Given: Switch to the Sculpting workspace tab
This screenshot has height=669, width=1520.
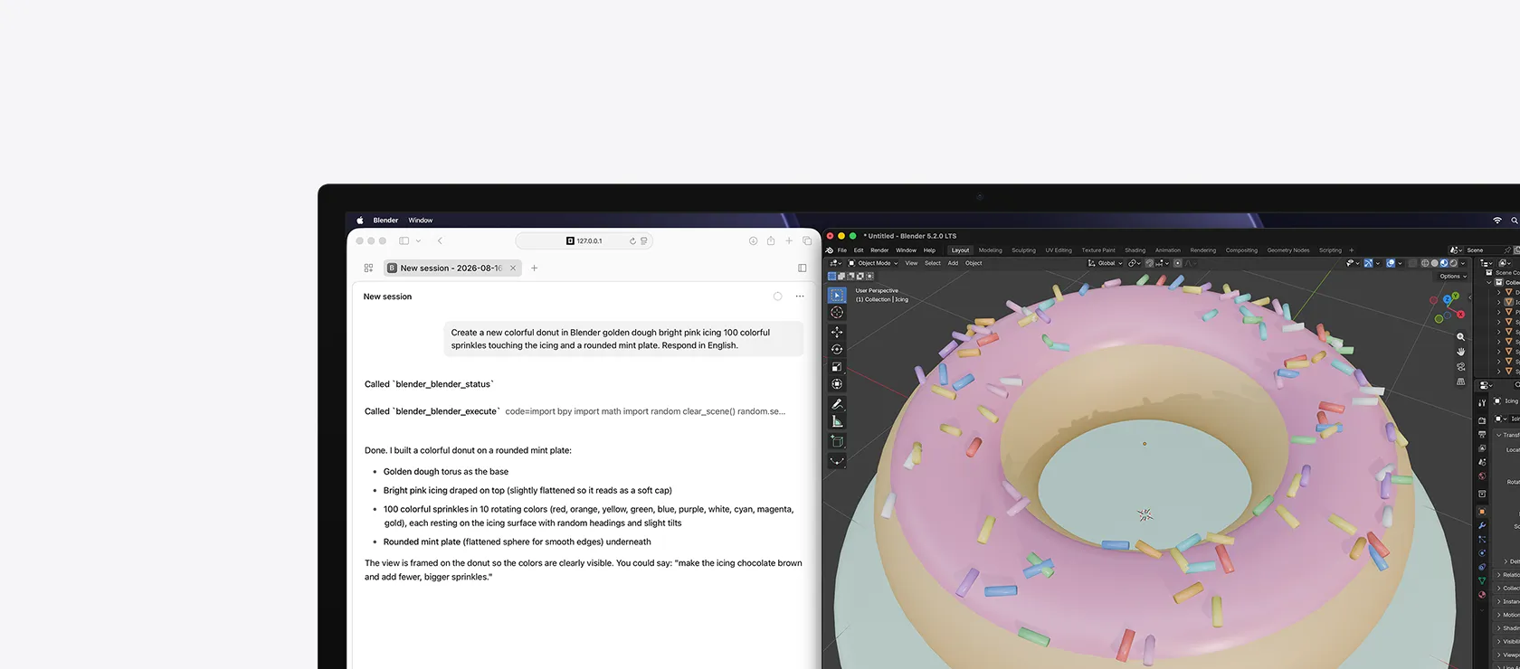Looking at the screenshot, I should 1023,250.
